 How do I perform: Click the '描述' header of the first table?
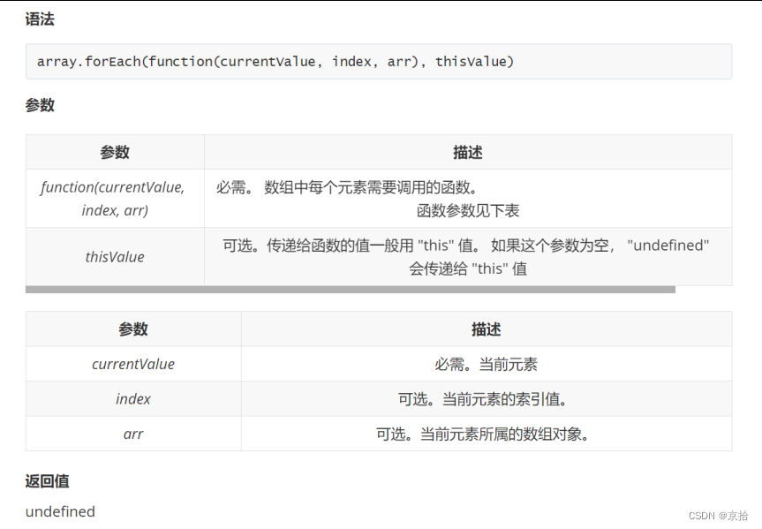pos(468,152)
